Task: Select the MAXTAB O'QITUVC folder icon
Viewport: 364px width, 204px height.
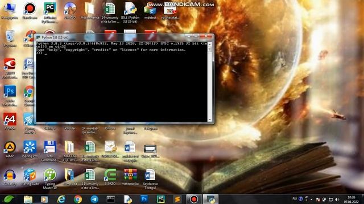Action: [70, 151]
